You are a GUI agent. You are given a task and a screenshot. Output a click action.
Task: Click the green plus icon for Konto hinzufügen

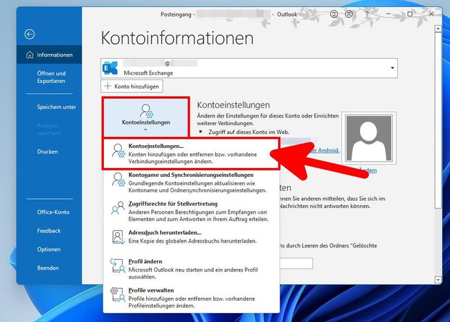click(x=107, y=86)
